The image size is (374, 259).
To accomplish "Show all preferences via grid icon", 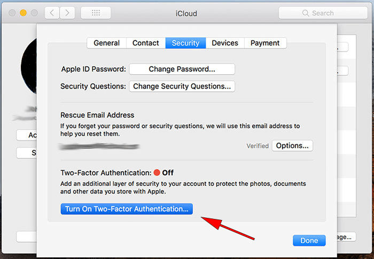I will [96, 13].
